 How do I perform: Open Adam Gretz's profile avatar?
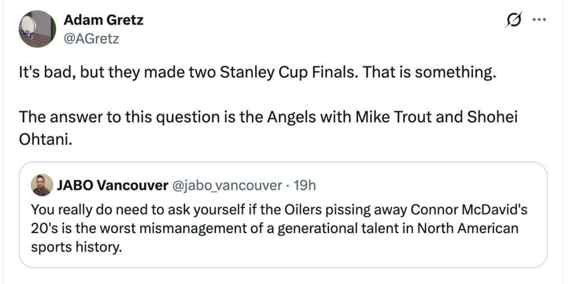click(38, 29)
